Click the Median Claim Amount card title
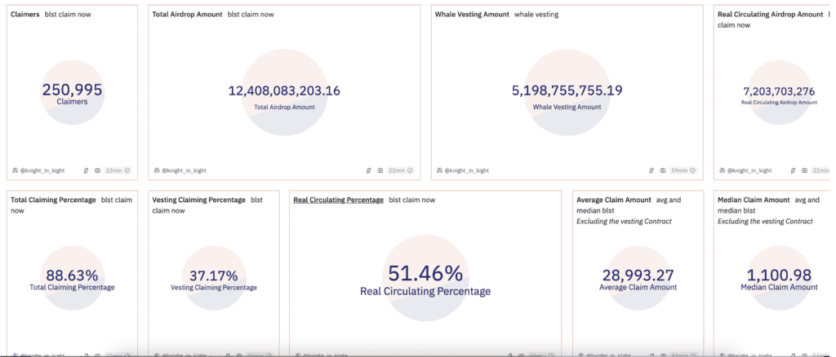 (754, 200)
